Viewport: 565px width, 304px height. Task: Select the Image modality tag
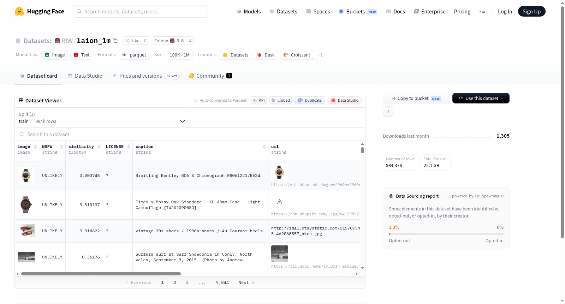click(55, 55)
